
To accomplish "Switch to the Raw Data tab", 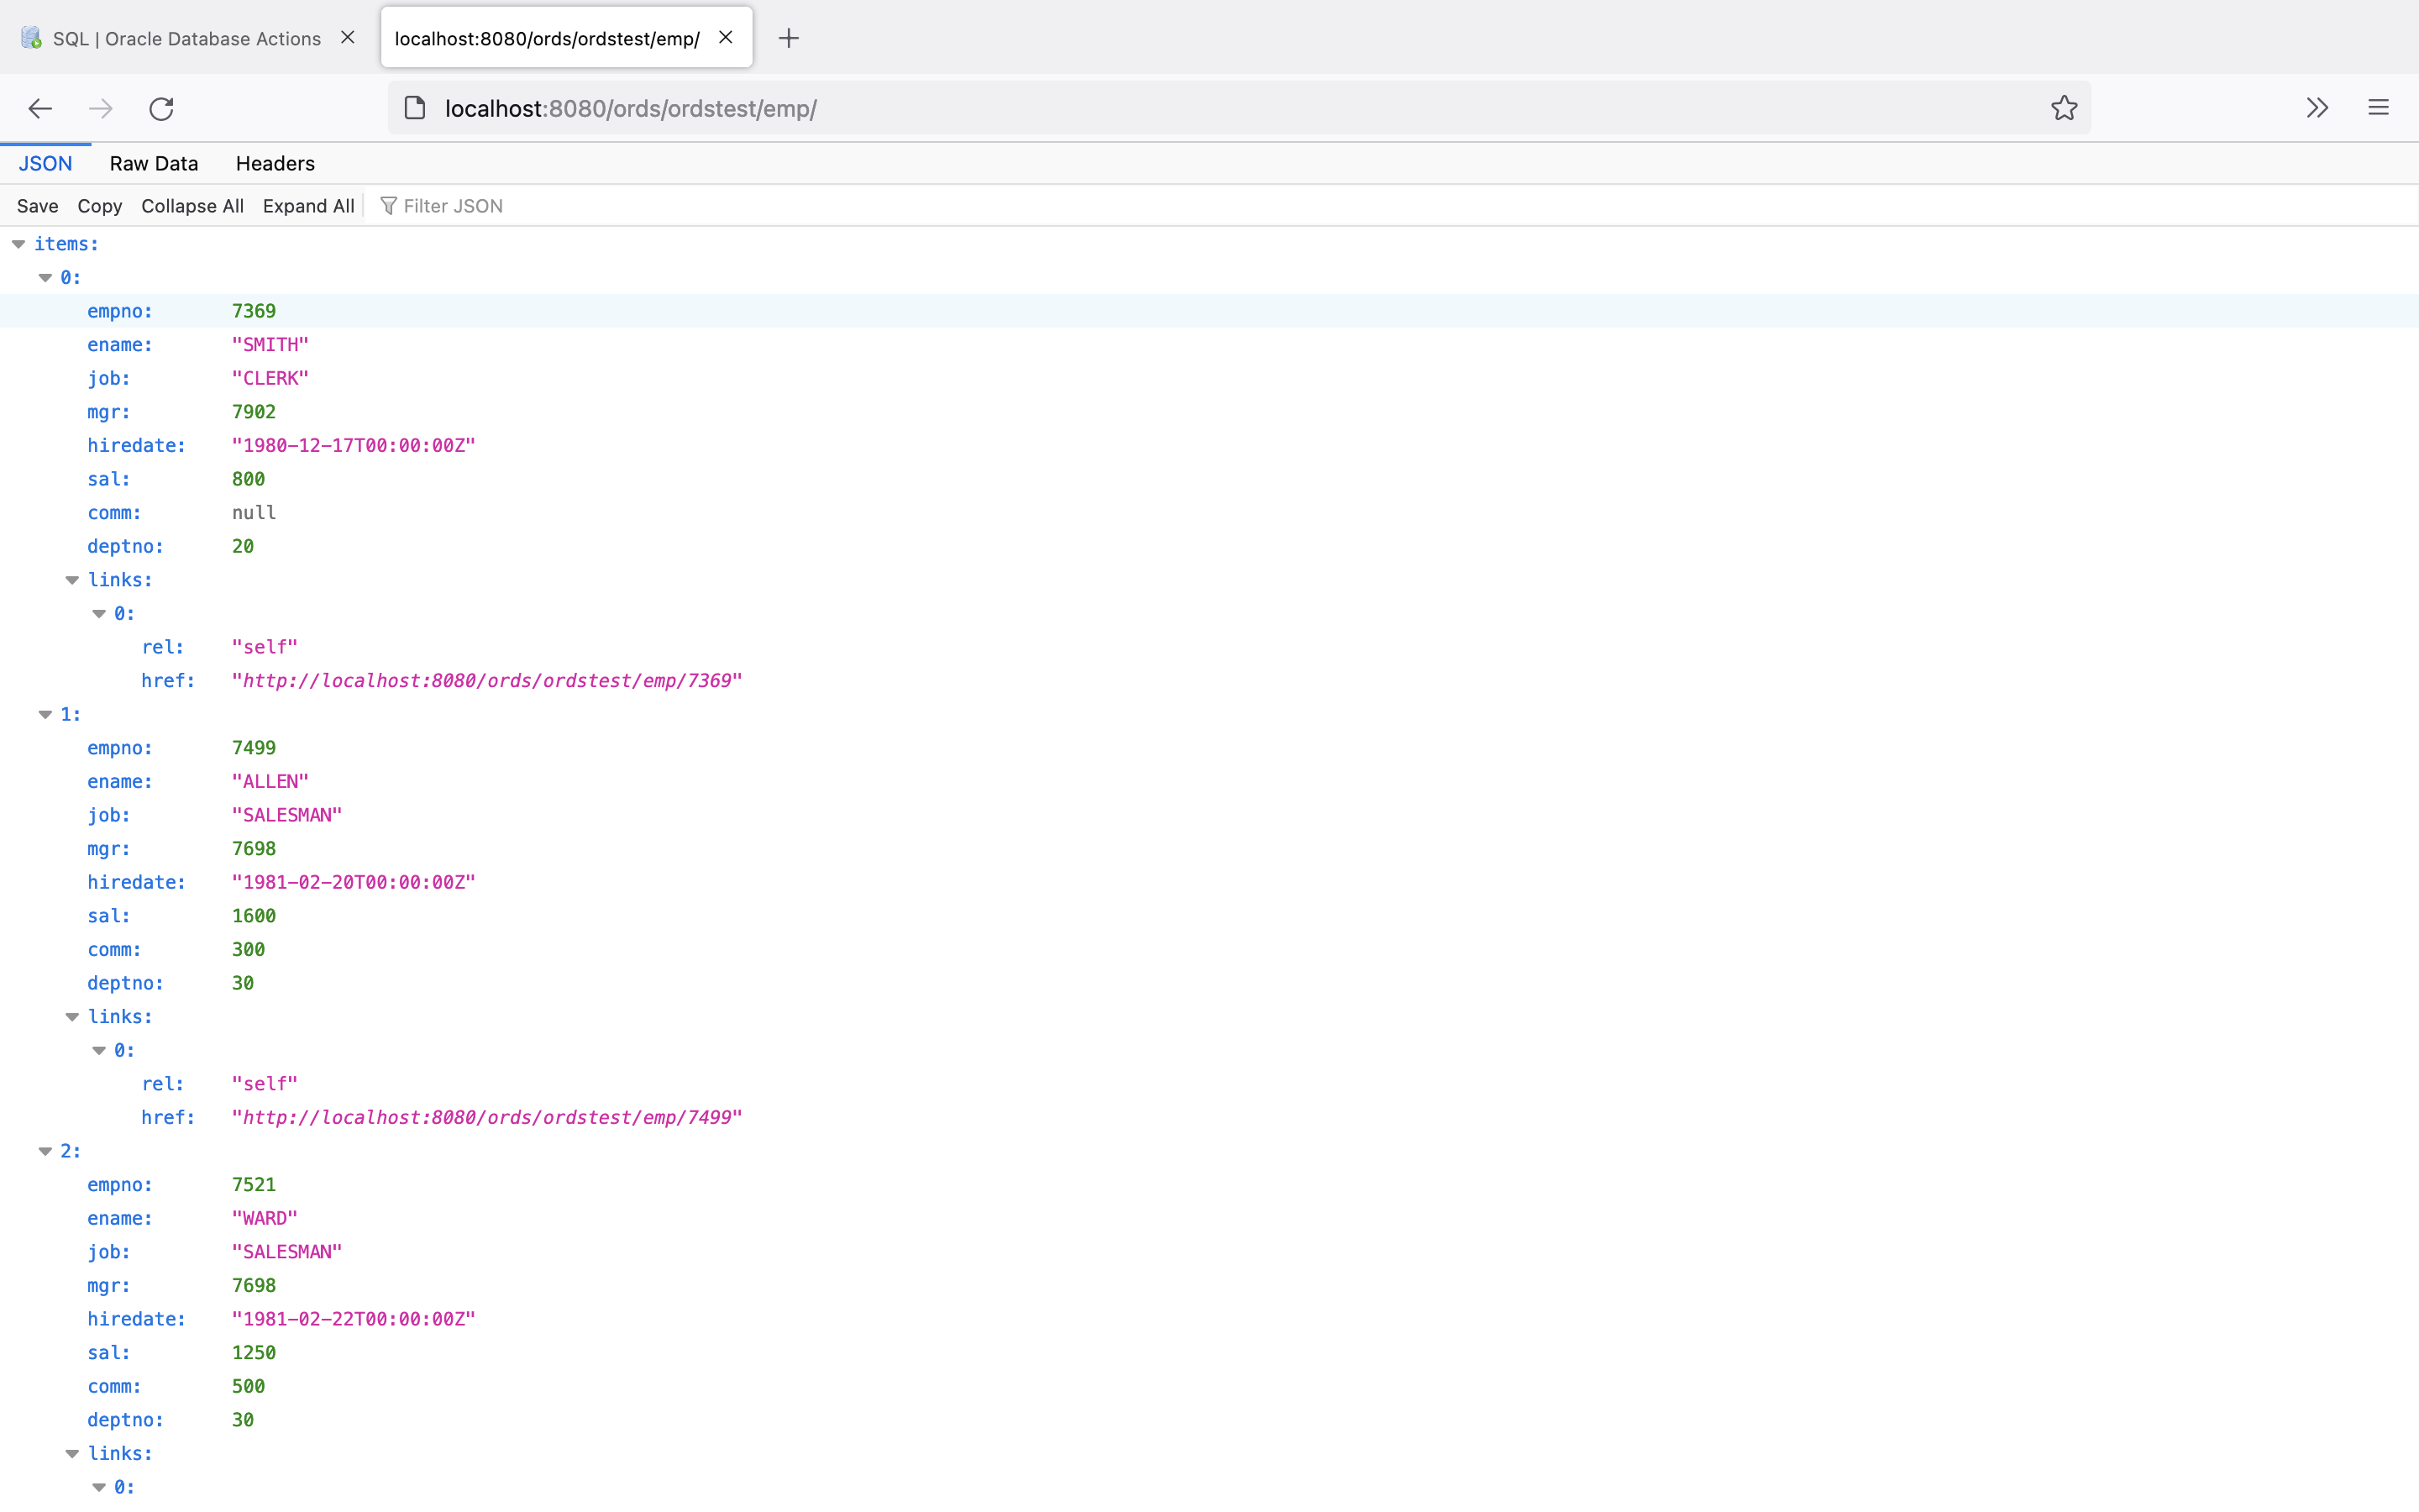I will click(x=154, y=163).
